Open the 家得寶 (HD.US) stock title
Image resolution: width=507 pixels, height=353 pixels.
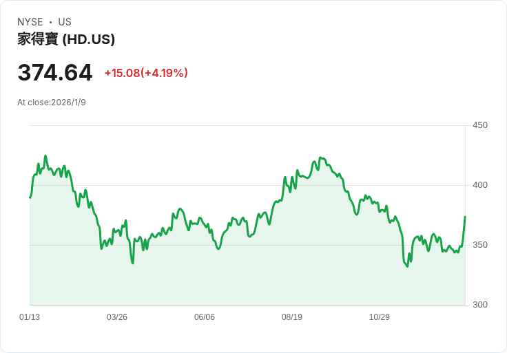tap(66, 39)
